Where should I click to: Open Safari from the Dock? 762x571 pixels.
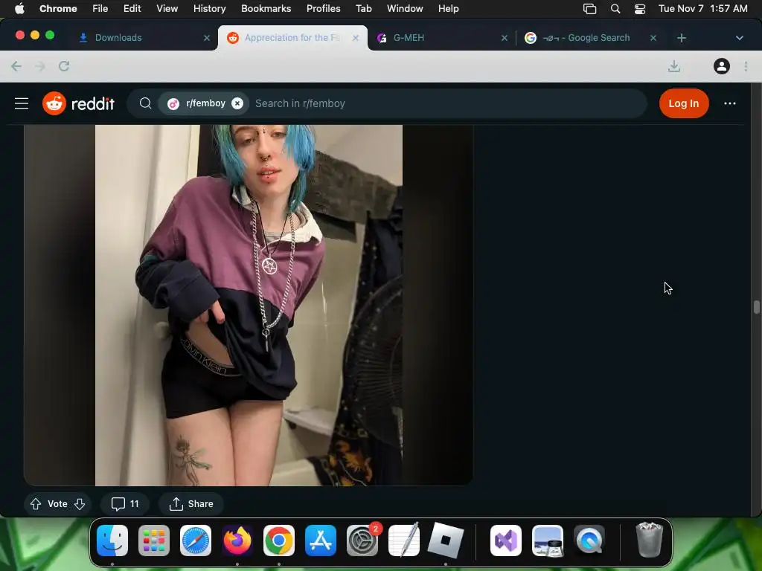coord(196,541)
